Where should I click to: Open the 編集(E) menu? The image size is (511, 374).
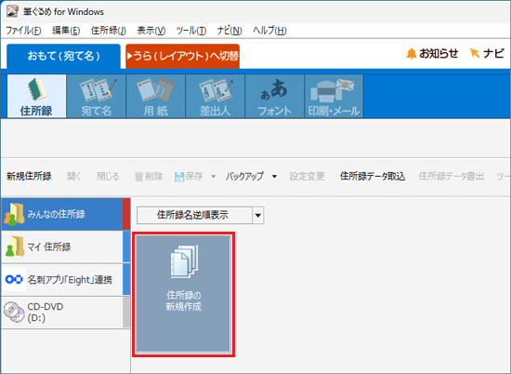pos(66,31)
